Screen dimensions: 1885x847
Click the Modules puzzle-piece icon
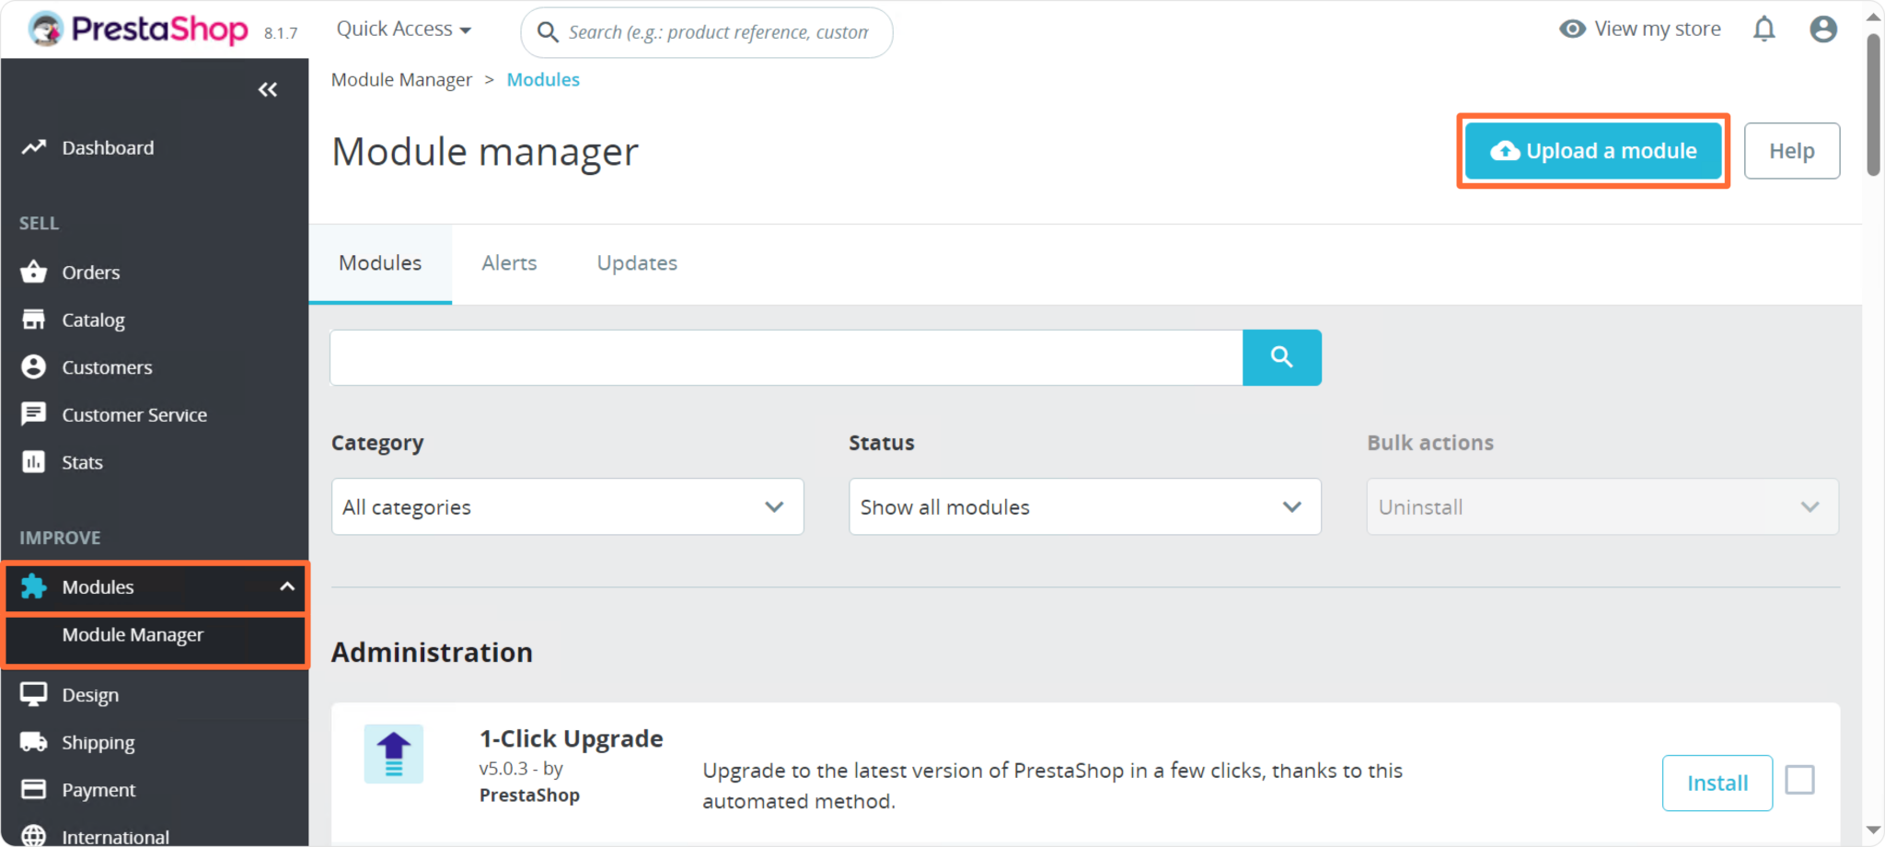(x=33, y=586)
